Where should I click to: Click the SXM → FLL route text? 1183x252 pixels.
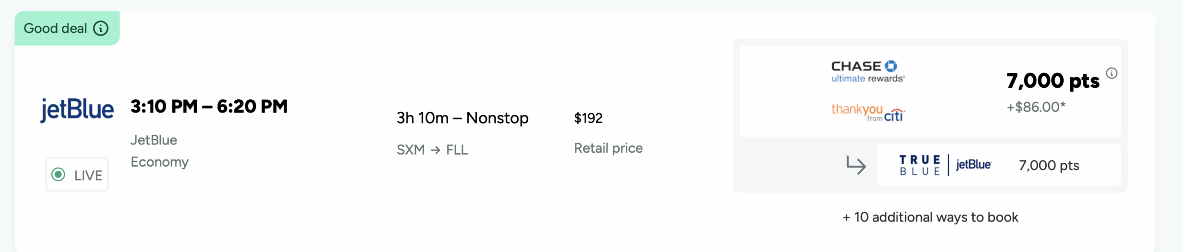[432, 150]
